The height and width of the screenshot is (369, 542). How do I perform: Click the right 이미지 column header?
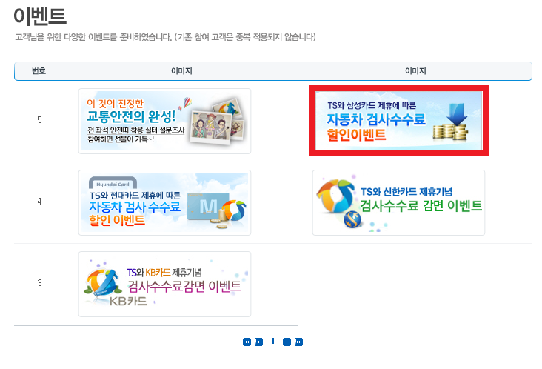coord(415,71)
